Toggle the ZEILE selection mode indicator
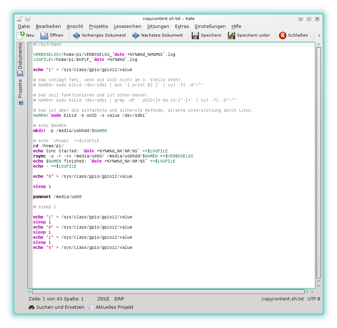Image resolution: width=337 pixels, height=328 pixels. [x=103, y=299]
